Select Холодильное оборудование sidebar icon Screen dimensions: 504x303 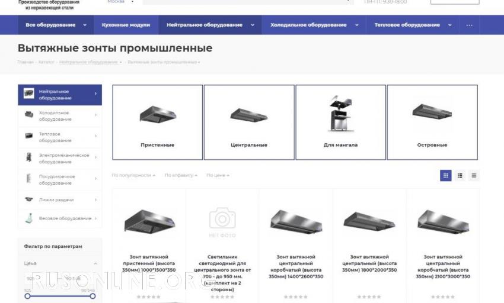29,115
